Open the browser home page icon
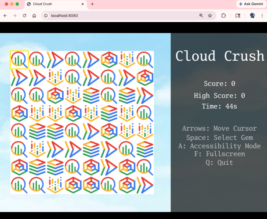Image resolution: width=267 pixels, height=219 pixels. tap(34, 16)
